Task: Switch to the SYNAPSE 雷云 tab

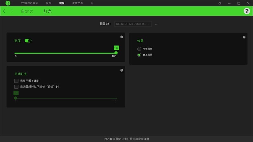Action: pyautogui.click(x=29, y=3)
